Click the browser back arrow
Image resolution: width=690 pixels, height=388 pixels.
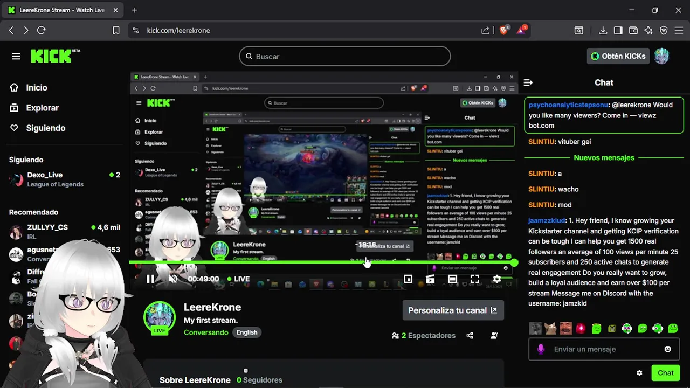coord(11,31)
